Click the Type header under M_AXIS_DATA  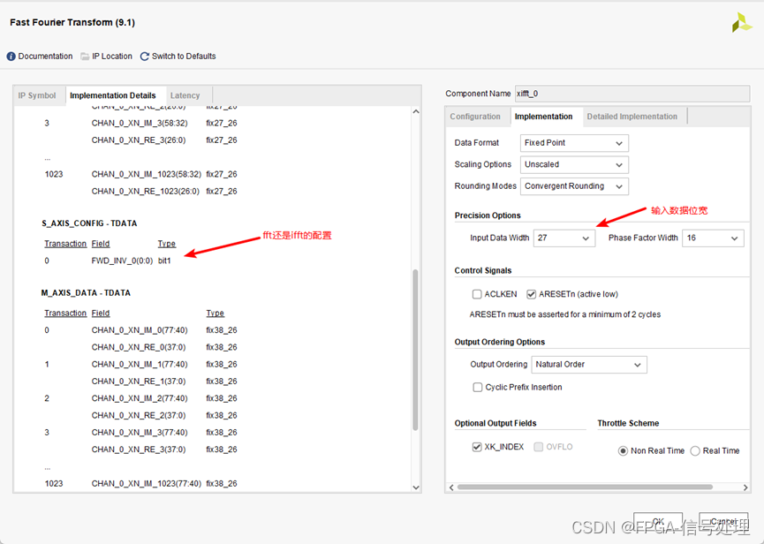[215, 314]
